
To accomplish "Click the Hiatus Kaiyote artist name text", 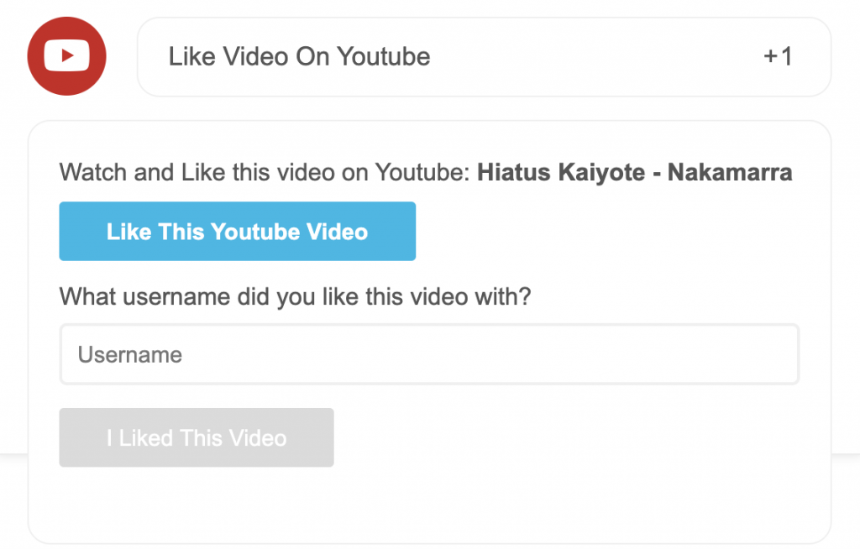I will (x=561, y=172).
